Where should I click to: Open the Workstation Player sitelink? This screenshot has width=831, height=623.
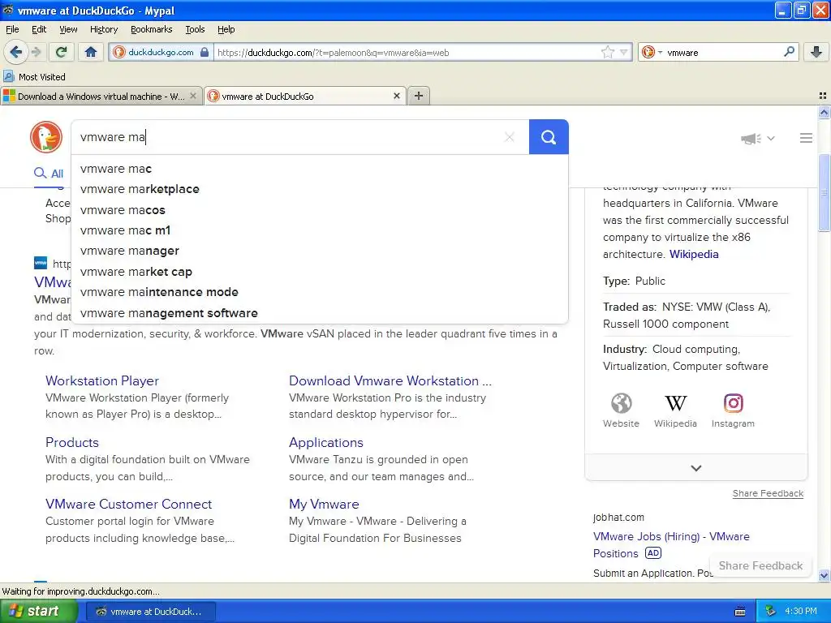click(101, 380)
